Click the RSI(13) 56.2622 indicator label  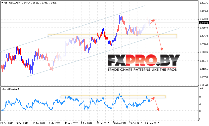10,89
